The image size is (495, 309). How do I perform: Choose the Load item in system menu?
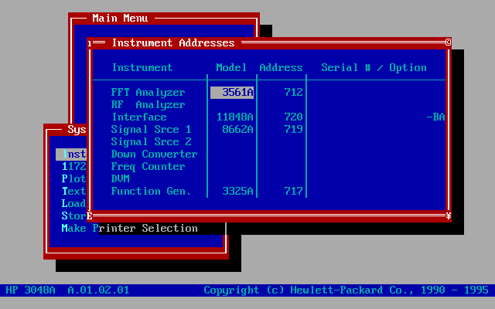(x=74, y=203)
